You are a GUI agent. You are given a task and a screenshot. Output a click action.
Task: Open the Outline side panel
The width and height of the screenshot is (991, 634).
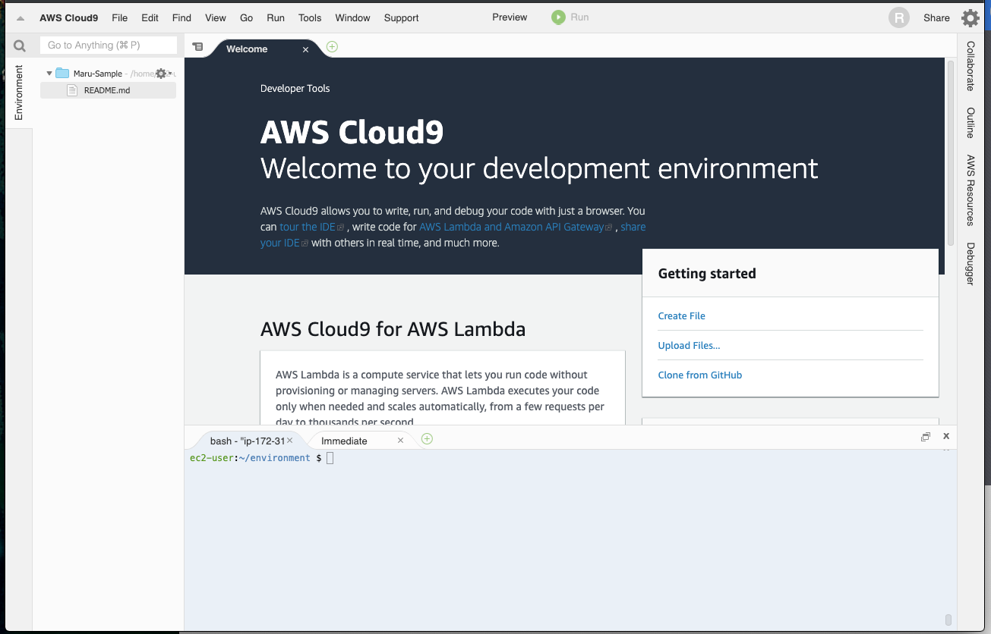click(970, 122)
